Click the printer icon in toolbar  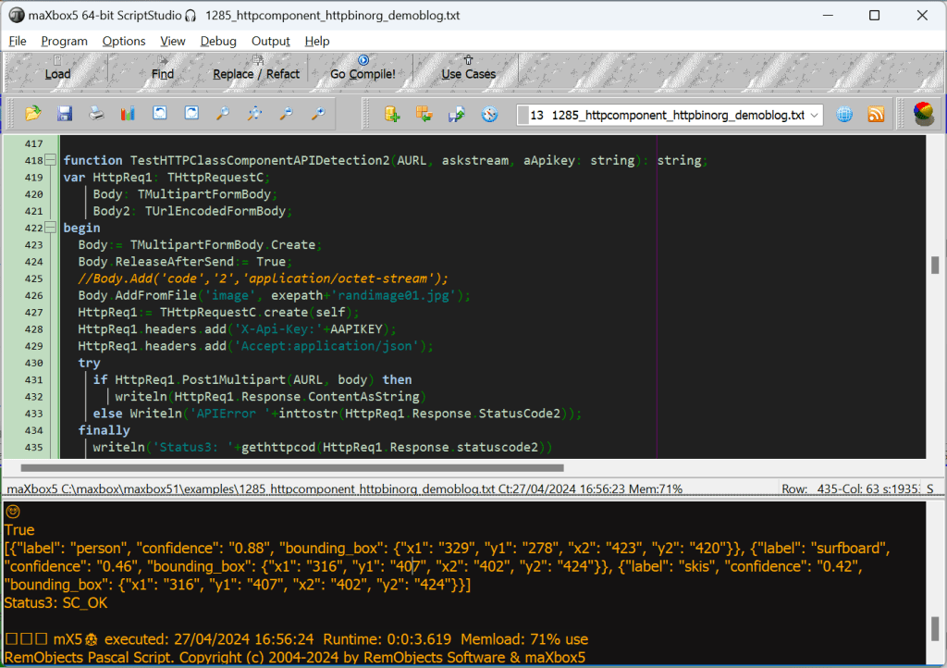96,114
